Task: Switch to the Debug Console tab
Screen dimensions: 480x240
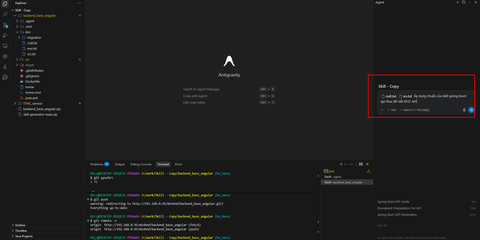Action: (141, 164)
